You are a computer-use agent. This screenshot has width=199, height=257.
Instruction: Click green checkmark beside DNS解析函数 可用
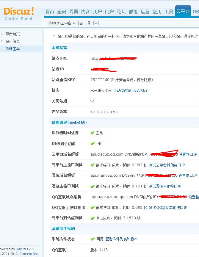coord(93,144)
